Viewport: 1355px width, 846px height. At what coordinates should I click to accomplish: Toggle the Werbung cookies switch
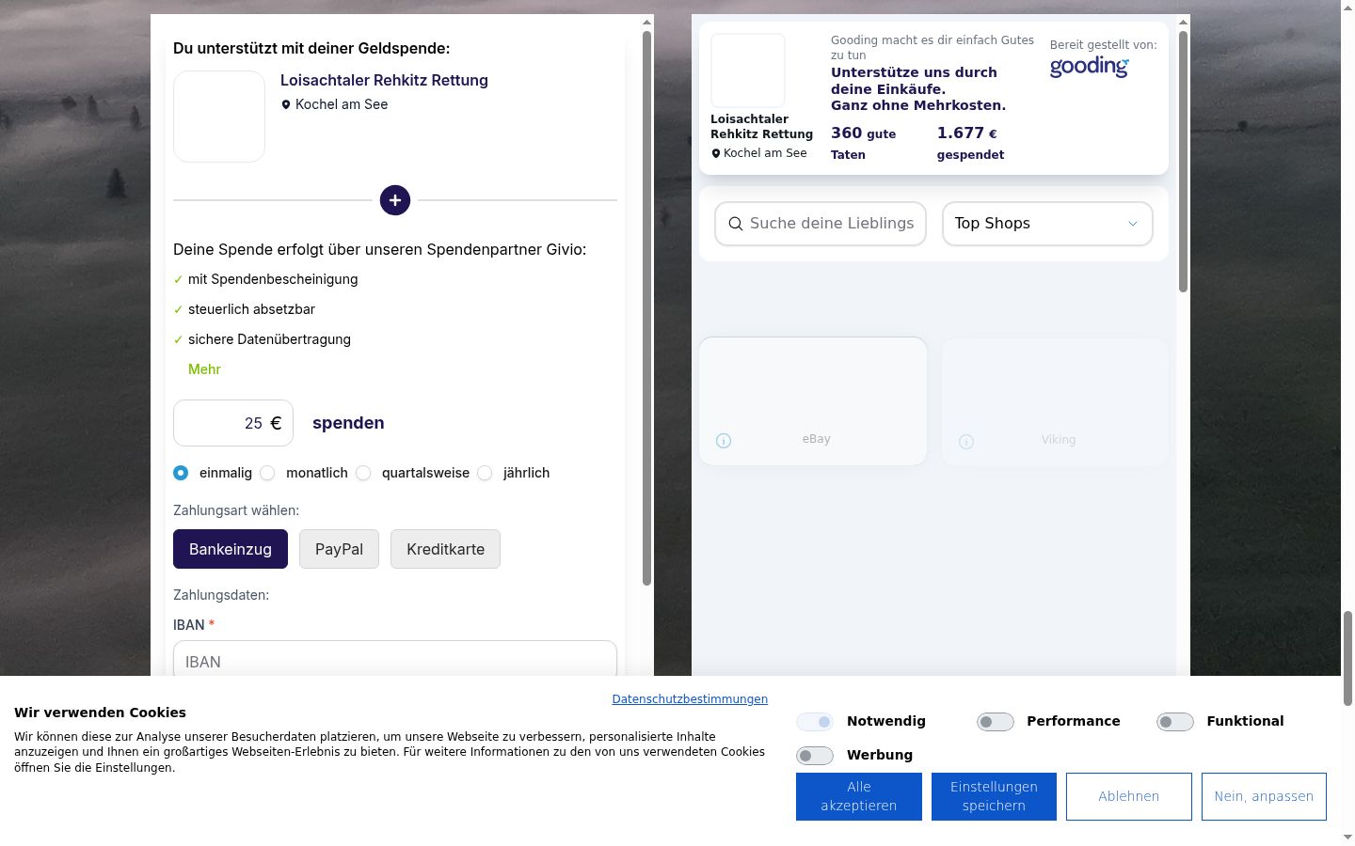(815, 756)
